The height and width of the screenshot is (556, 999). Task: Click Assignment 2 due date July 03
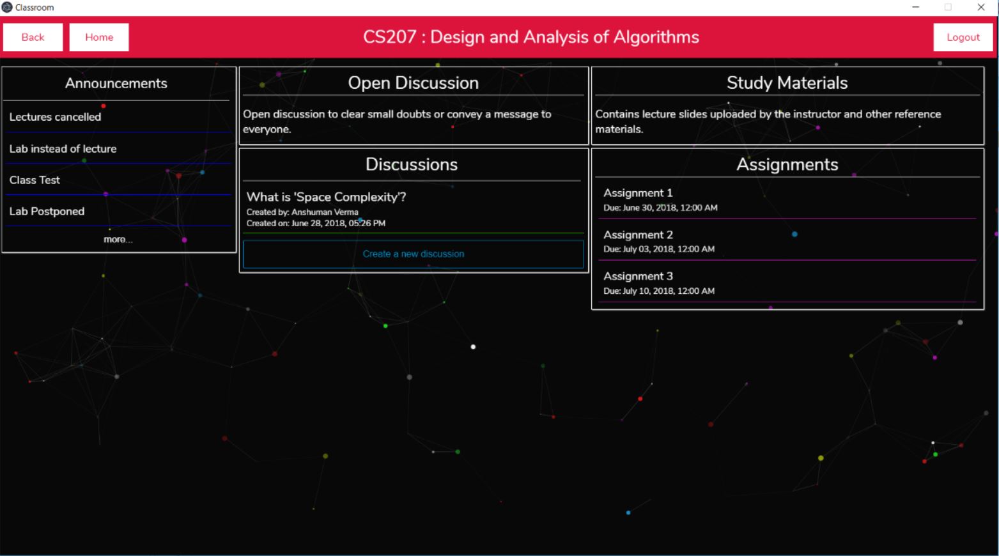click(659, 249)
